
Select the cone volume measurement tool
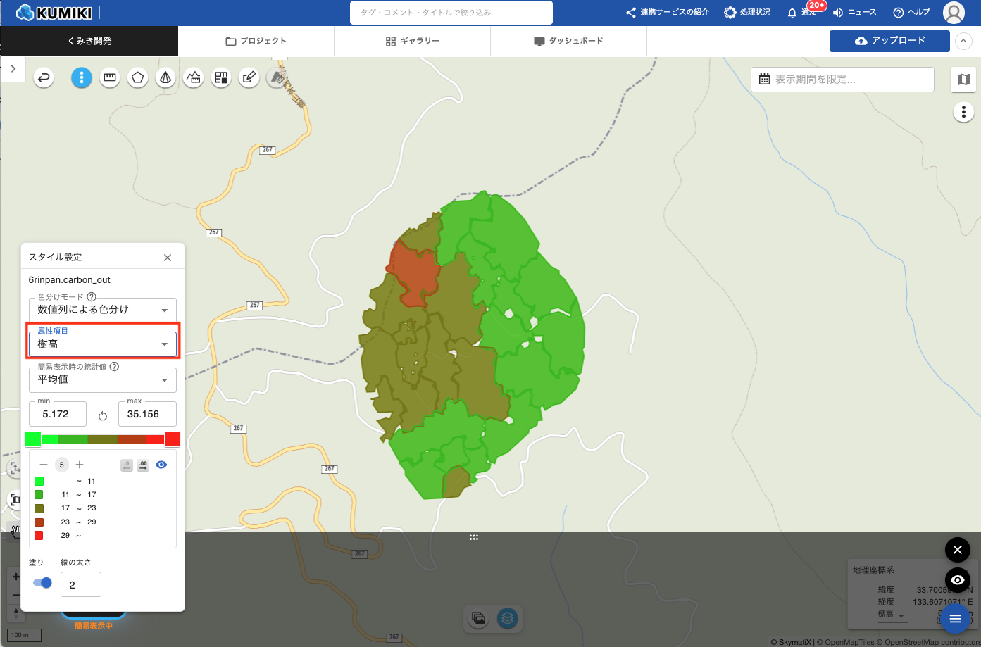(x=165, y=77)
